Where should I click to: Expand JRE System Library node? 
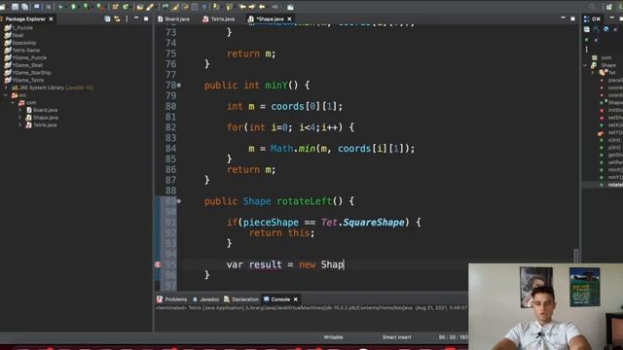(6, 87)
